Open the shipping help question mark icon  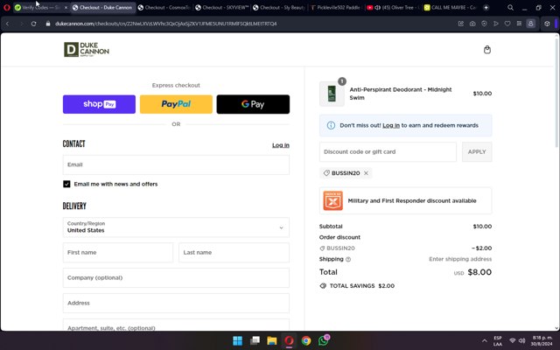coord(348,259)
